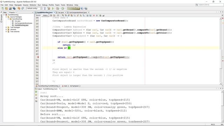Click the red Start Macro Recording icon
The height and width of the screenshot is (126, 224).
[94, 15]
